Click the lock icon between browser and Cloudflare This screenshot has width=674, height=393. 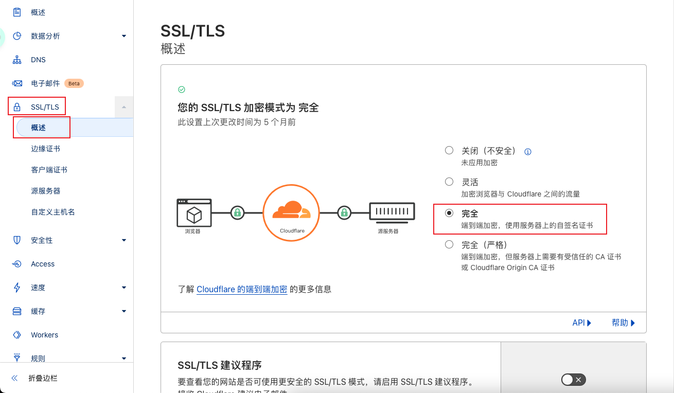tap(237, 212)
